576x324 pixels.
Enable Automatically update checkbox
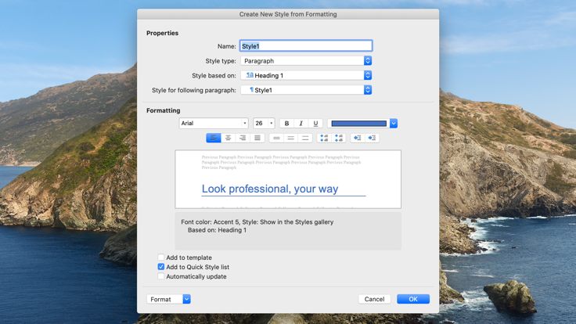tap(161, 276)
